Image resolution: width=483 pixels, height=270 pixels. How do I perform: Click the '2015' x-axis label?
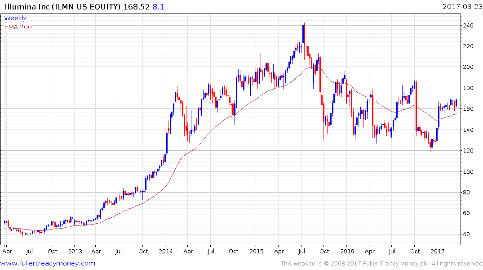(x=256, y=251)
